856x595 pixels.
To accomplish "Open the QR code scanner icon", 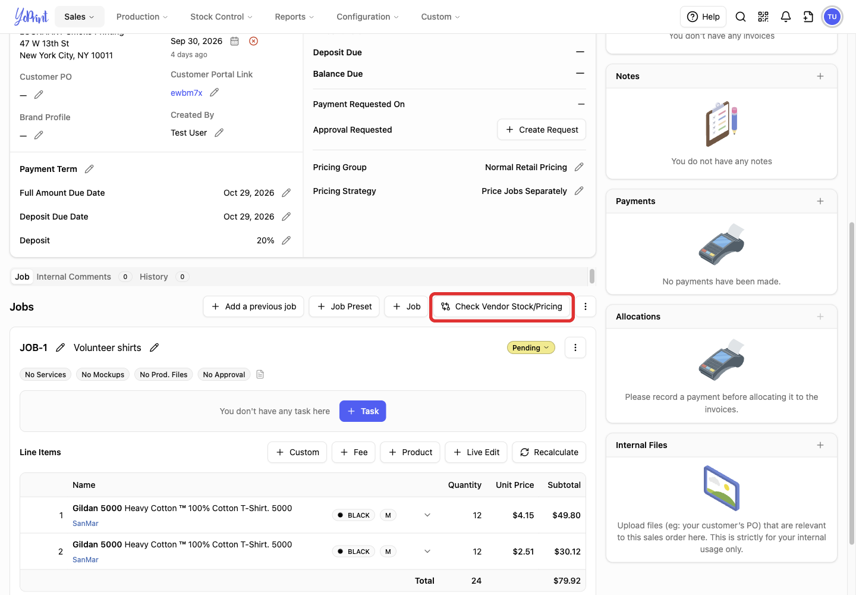I will pos(763,17).
